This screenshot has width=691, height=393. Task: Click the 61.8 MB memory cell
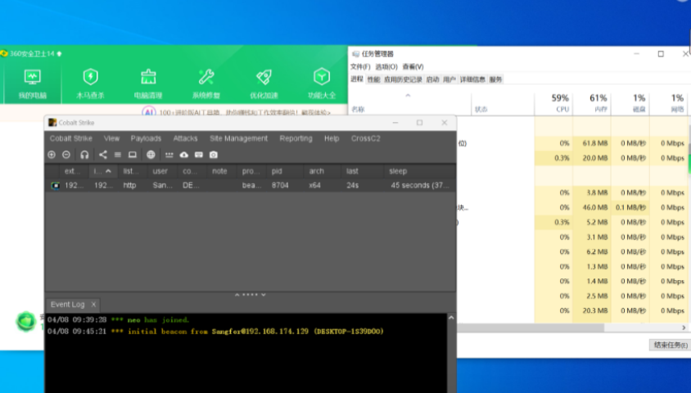point(592,143)
